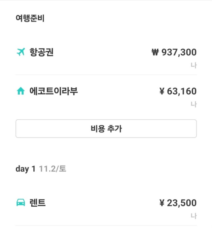Click the ¥ symbol before 63,160
This screenshot has width=212, height=228.
pyautogui.click(x=162, y=92)
